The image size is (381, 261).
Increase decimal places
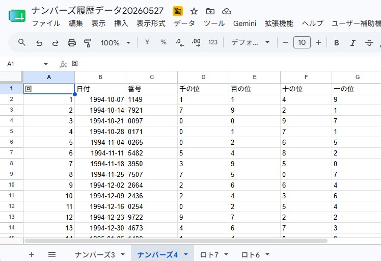[196, 43]
